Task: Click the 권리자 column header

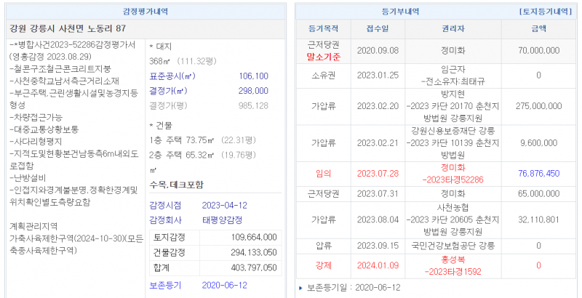Action: pyautogui.click(x=453, y=29)
